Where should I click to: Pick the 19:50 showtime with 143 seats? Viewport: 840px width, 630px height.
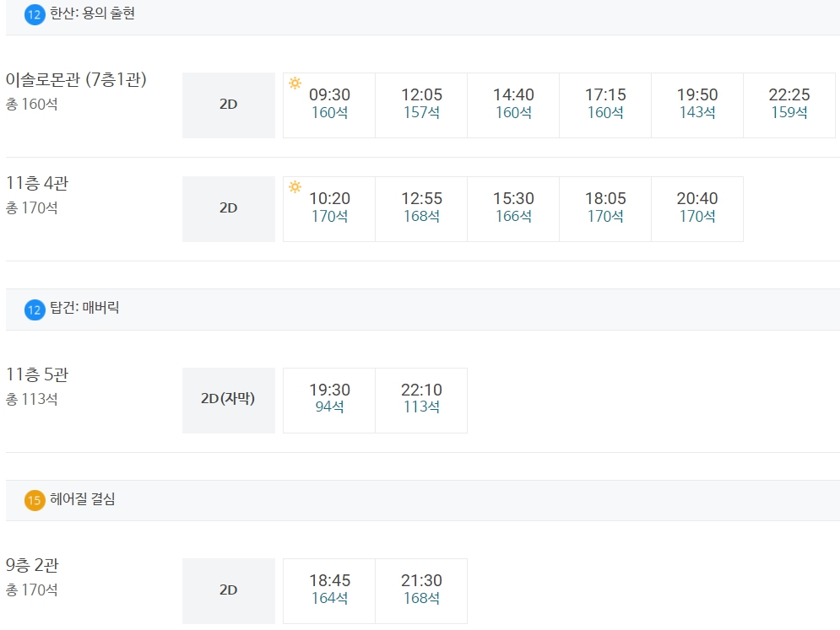pyautogui.click(x=697, y=105)
